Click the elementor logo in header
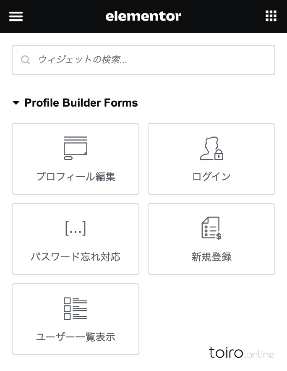This screenshot has width=287, height=371. (x=143, y=16)
